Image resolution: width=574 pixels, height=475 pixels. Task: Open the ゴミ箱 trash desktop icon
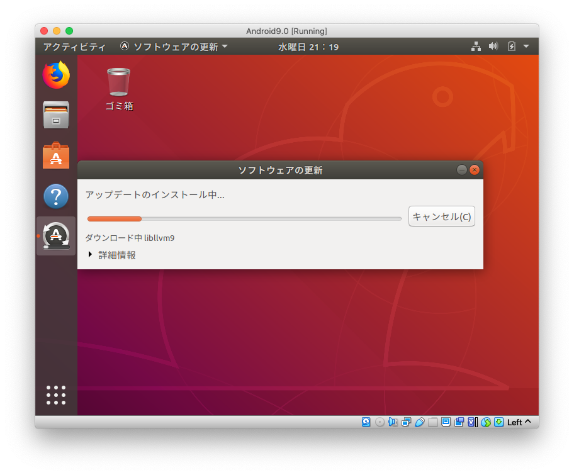point(119,89)
